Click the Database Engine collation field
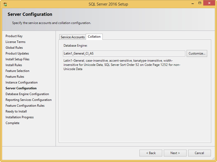217x162 pixels. click(124, 53)
